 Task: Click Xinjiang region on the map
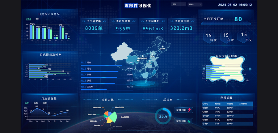pyautogui.click(x=122, y=51)
